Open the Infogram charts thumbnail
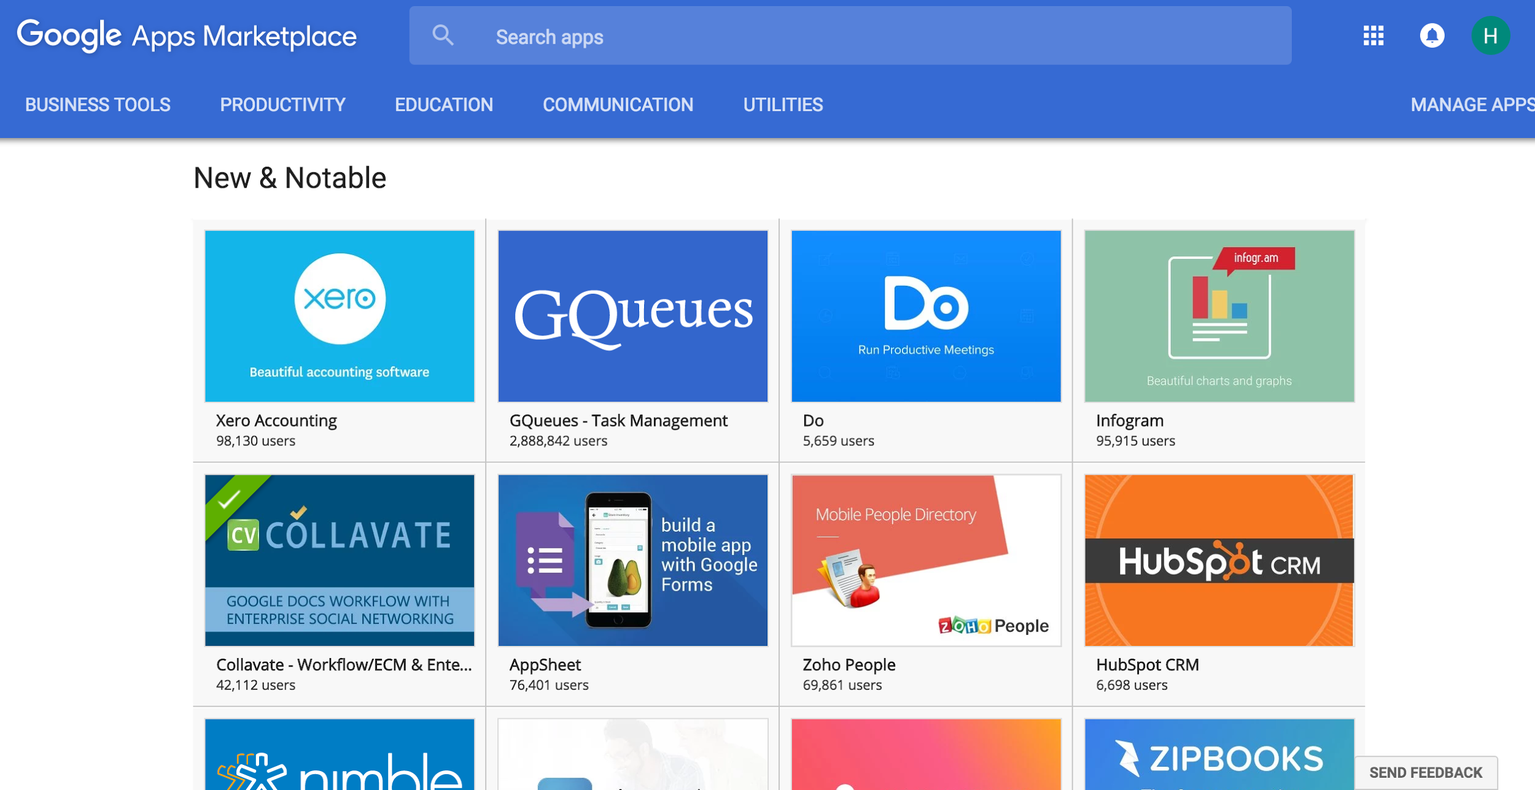 coord(1219,316)
